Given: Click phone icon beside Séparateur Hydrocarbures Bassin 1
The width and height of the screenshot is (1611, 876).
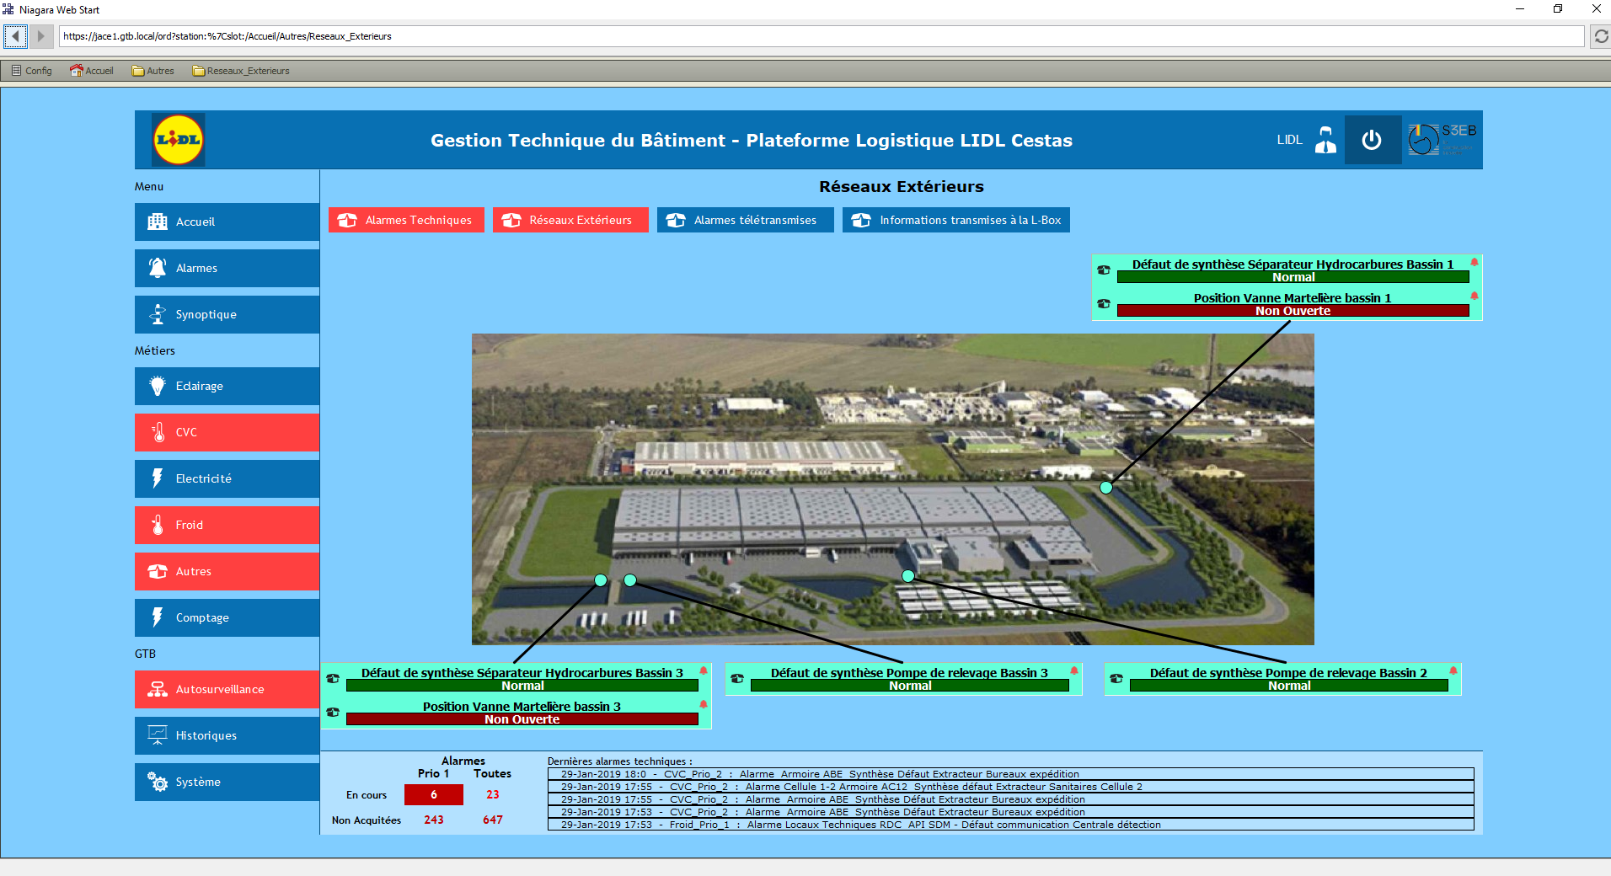Looking at the screenshot, I should coord(1104,270).
